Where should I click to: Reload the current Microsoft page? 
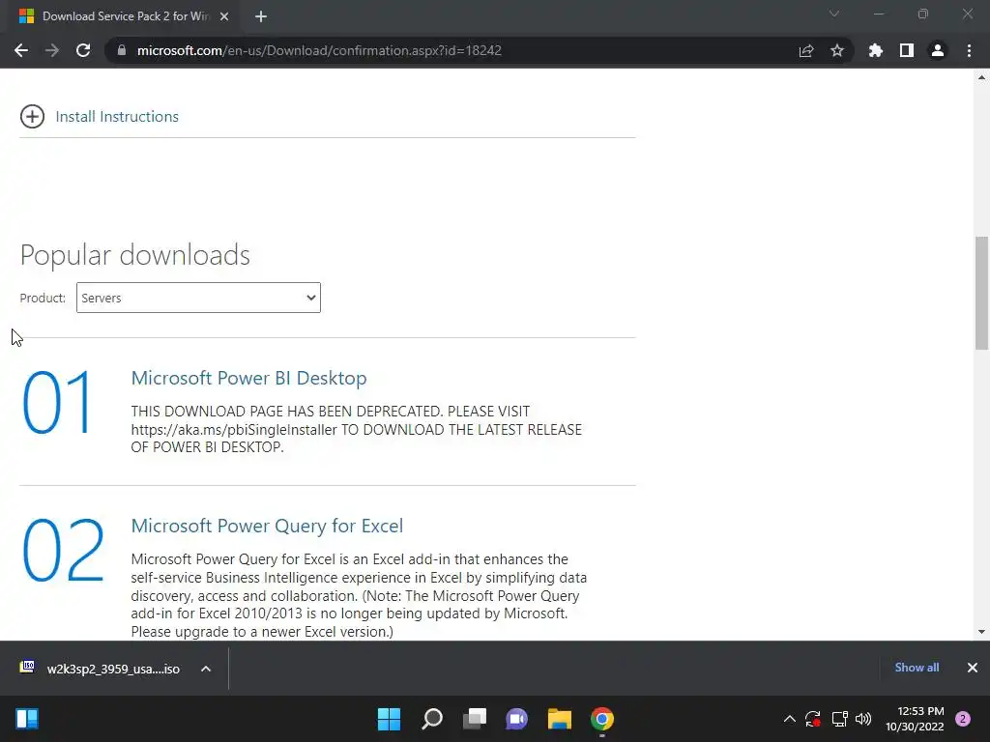pos(83,50)
